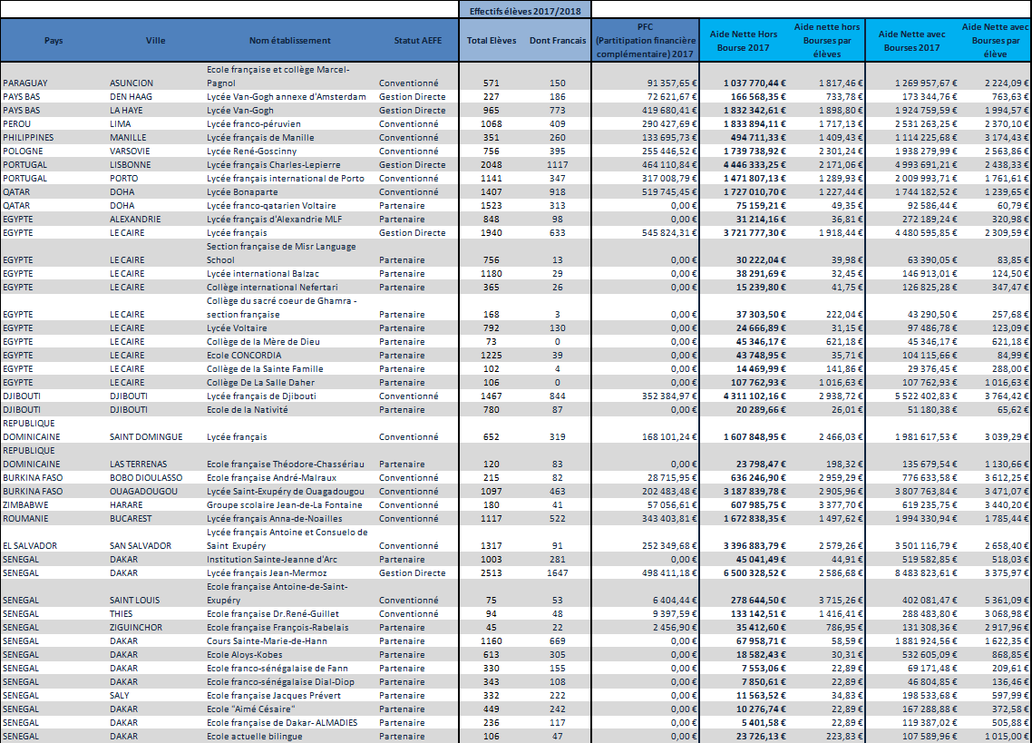Select the "Statut AEFE" column header

tap(419, 40)
